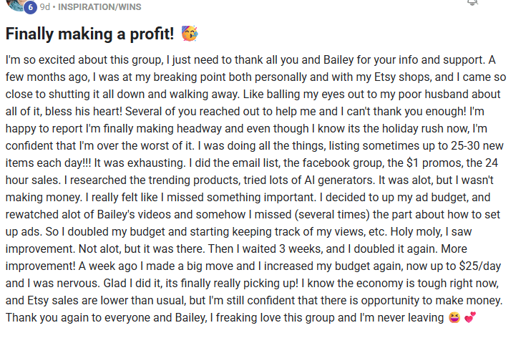Click the words 'facebook group' in the post

(342, 163)
